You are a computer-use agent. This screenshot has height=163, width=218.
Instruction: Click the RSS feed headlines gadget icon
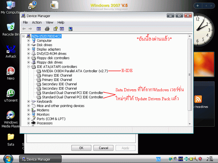pyautogui.click(x=198, y=99)
